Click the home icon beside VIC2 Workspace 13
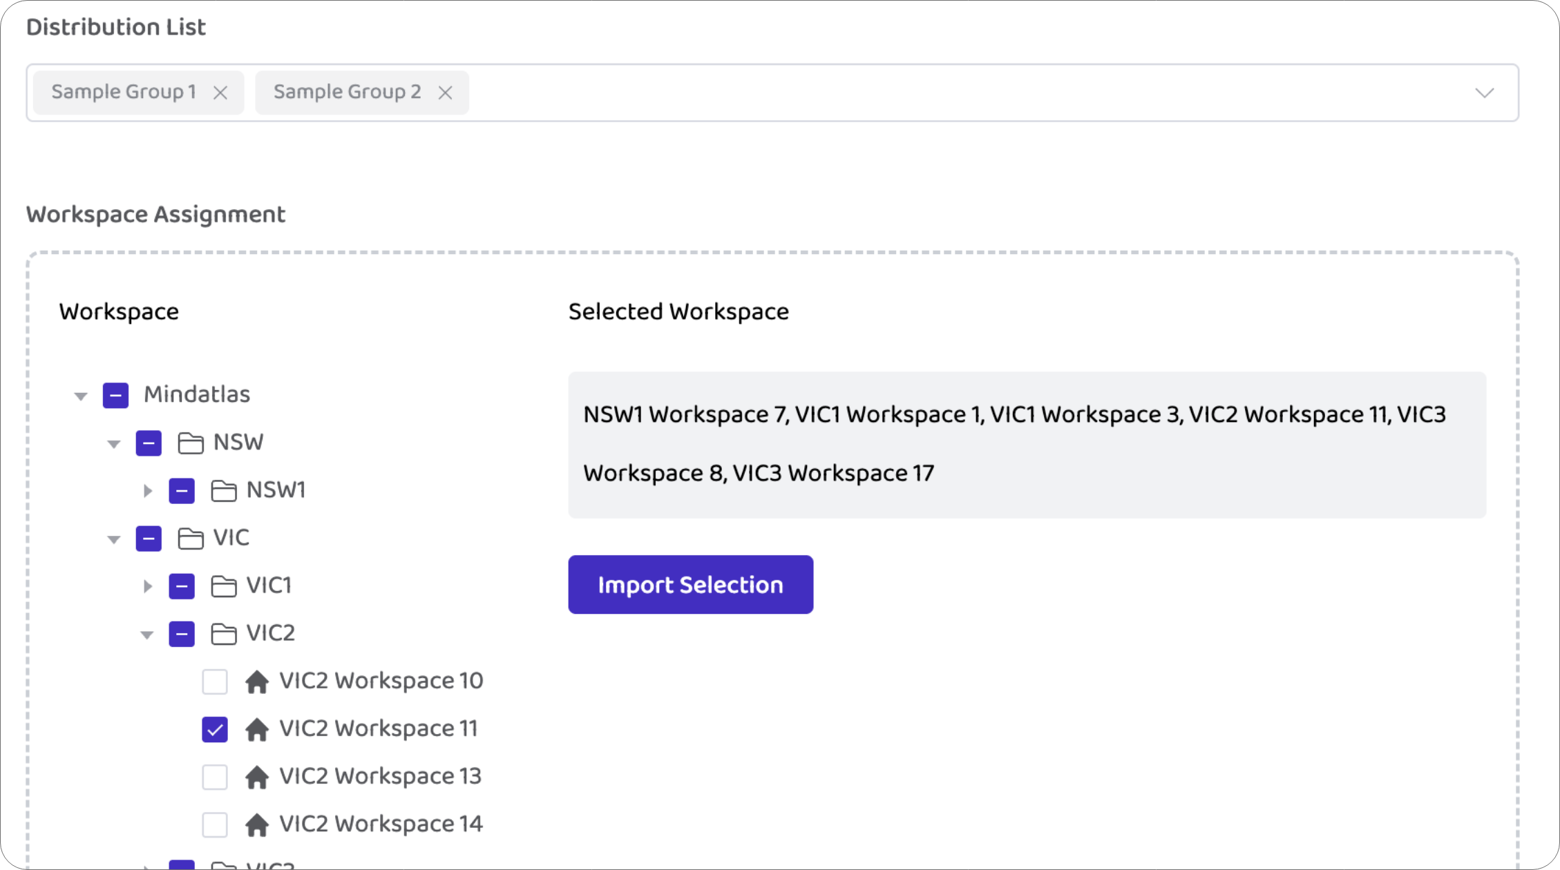Image resolution: width=1560 pixels, height=870 pixels. (x=257, y=777)
